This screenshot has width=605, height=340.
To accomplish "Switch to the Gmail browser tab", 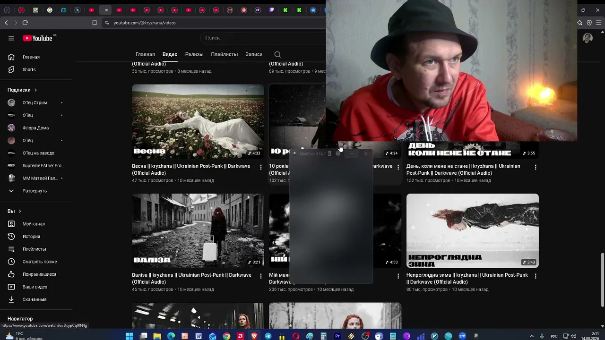I will pos(230,10).
